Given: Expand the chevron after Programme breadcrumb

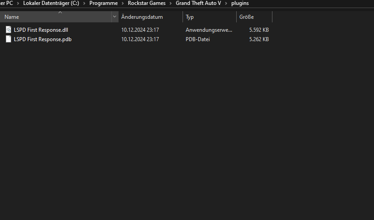Looking at the screenshot, I should click(122, 4).
